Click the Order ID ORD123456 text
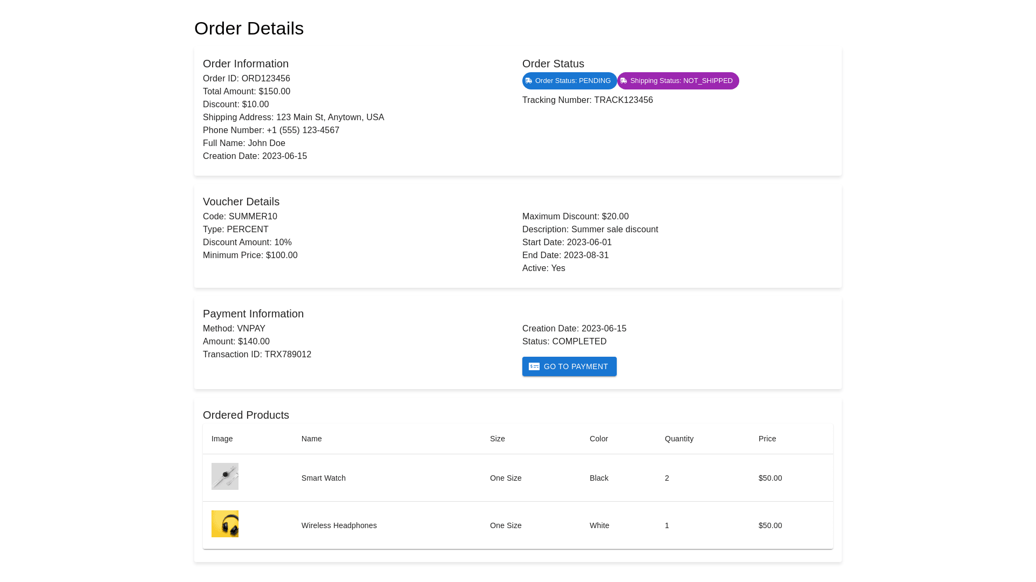The width and height of the screenshot is (1036, 582). click(x=265, y=79)
